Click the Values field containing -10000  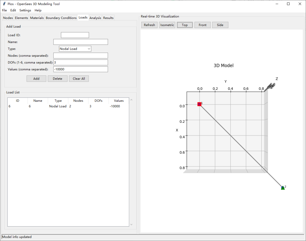80,69
